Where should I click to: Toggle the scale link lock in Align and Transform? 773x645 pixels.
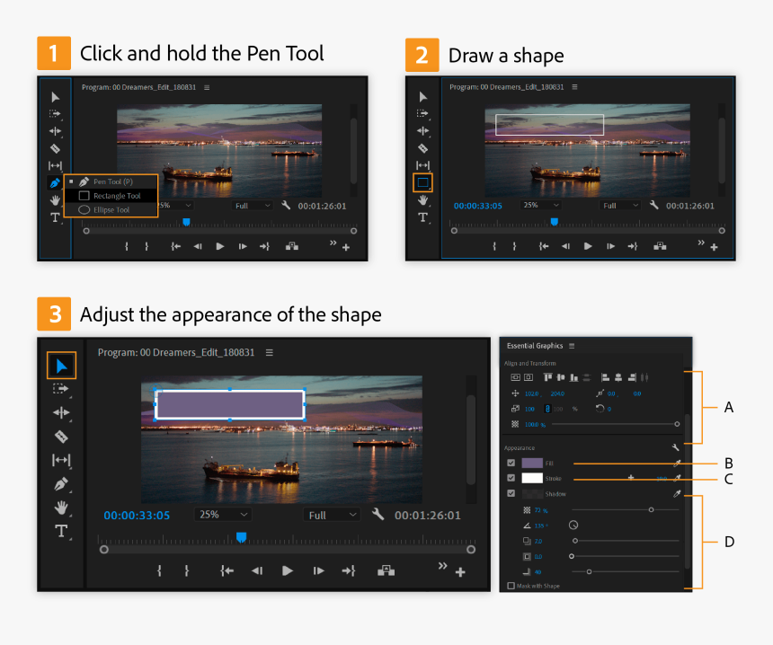(x=546, y=409)
